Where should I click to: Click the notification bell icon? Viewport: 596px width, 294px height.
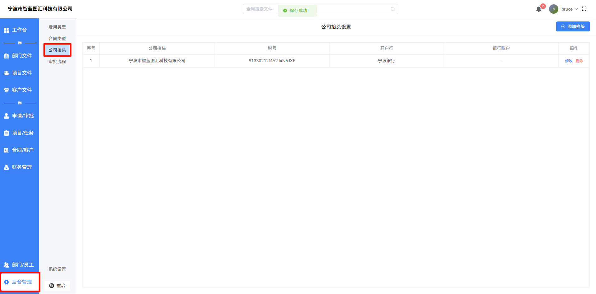click(x=538, y=9)
